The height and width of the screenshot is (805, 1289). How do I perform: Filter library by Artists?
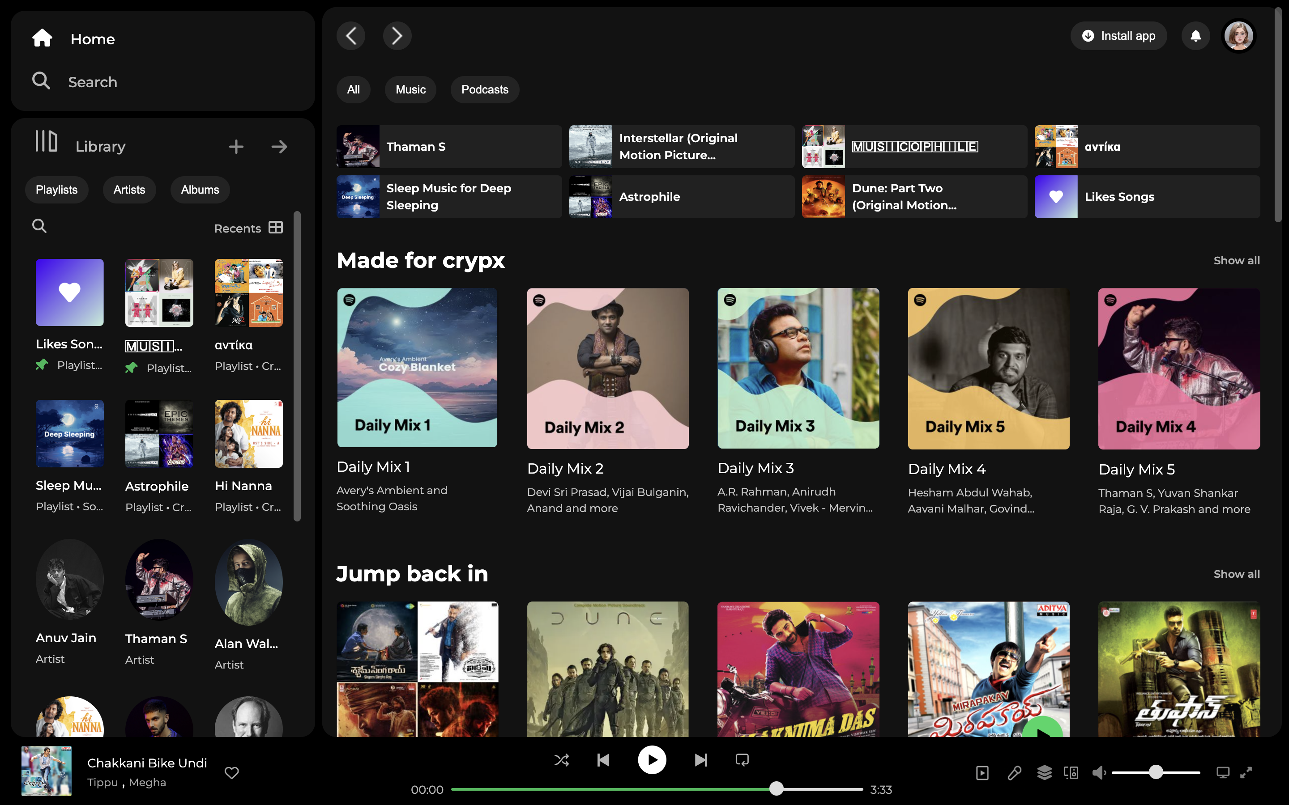tap(129, 190)
